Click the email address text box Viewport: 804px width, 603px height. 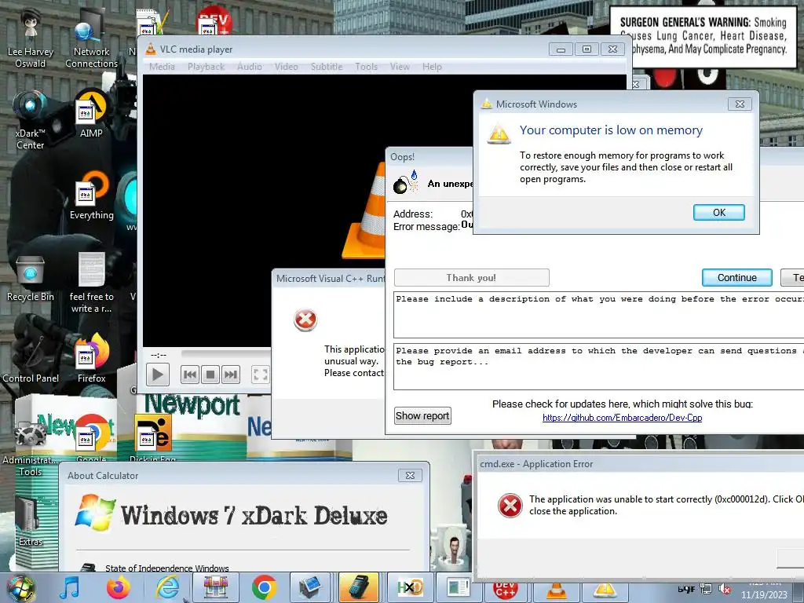[x=598, y=367]
